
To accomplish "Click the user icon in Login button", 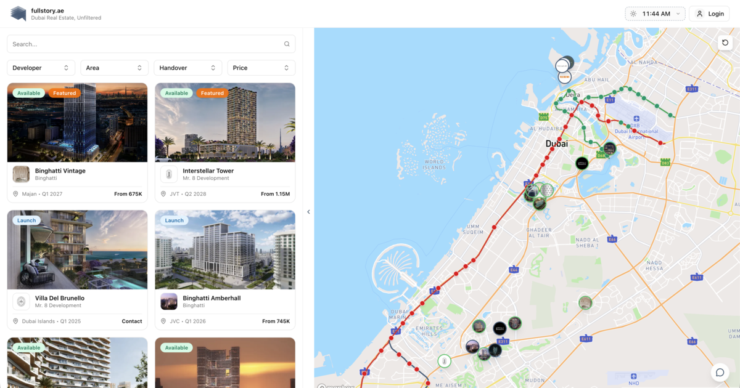I will click(x=700, y=14).
